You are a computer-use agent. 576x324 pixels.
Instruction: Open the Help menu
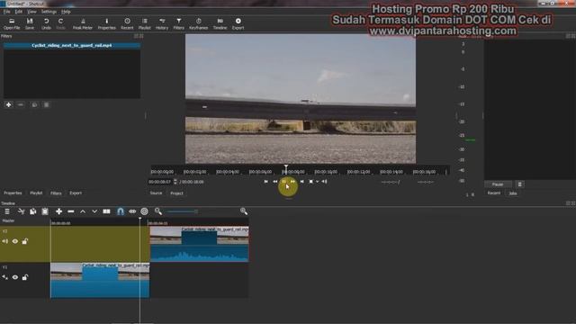(x=66, y=12)
